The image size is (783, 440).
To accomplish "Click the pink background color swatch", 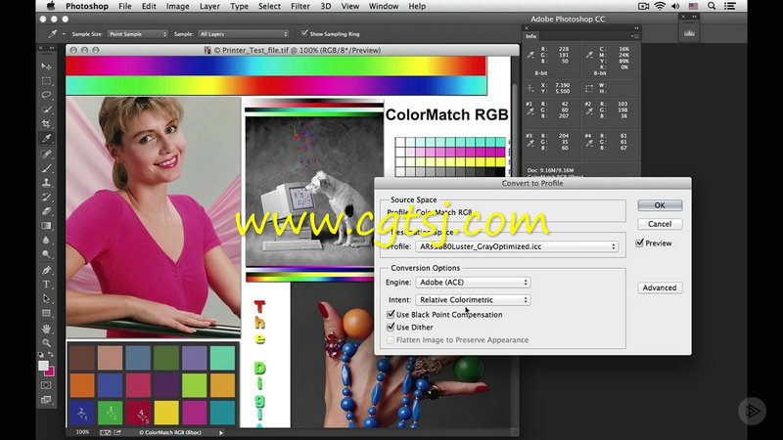I will pyautogui.click(x=51, y=373).
